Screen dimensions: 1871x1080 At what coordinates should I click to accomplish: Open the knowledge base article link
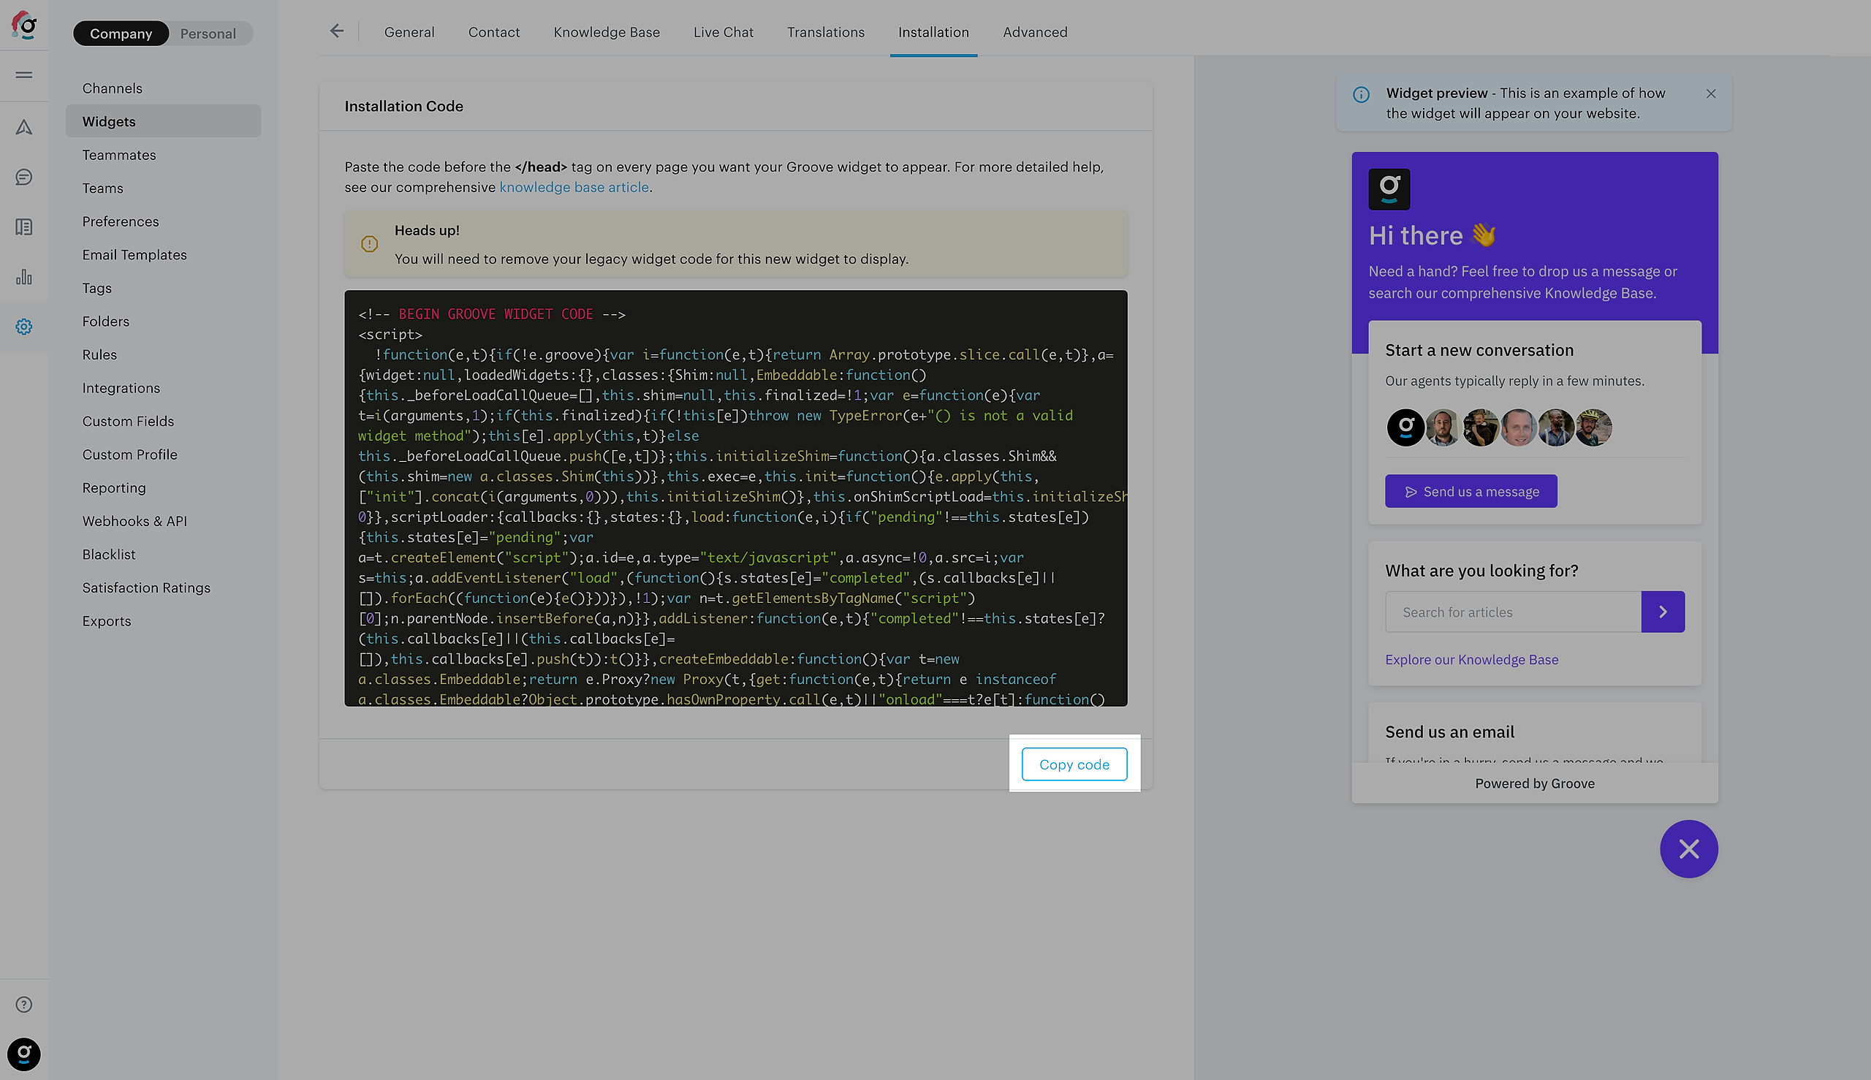(x=574, y=188)
